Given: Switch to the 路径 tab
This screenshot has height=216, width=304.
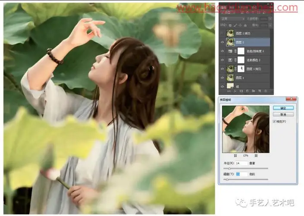Looking at the screenshot, I should 254,8.
